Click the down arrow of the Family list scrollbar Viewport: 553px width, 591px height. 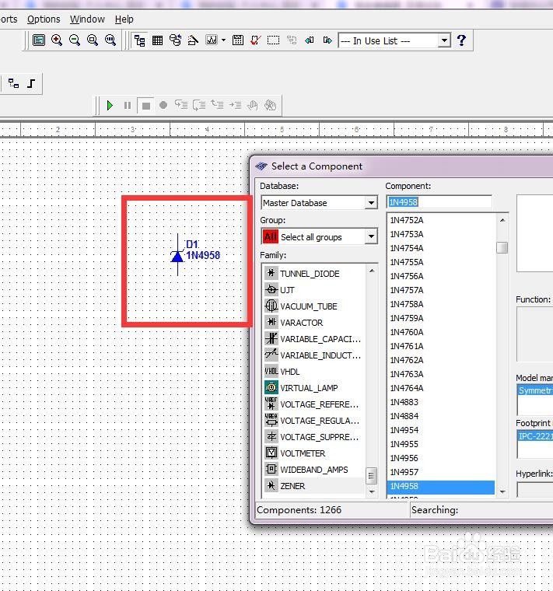pyautogui.click(x=372, y=492)
